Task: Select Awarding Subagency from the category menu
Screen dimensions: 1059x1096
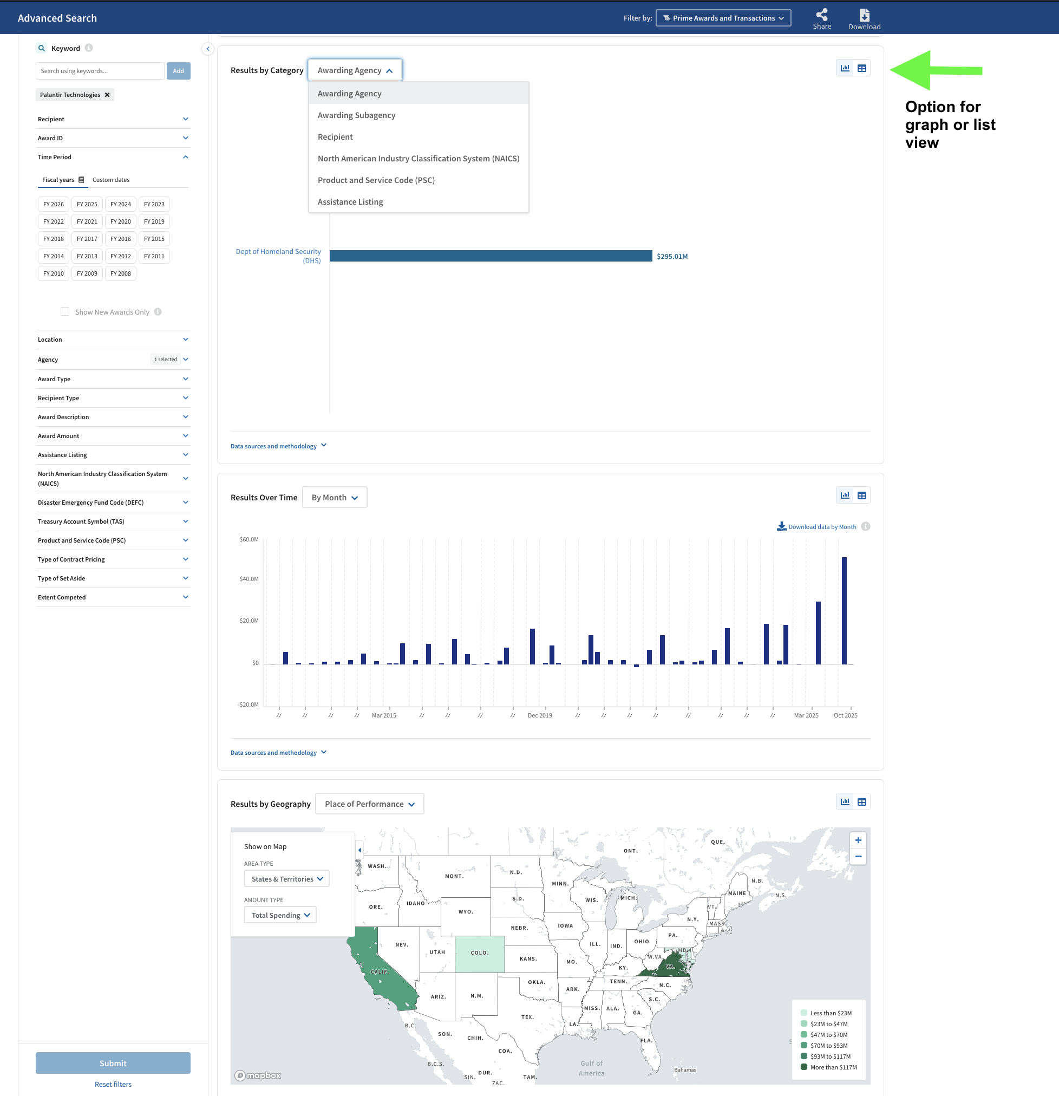Action: pyautogui.click(x=356, y=115)
